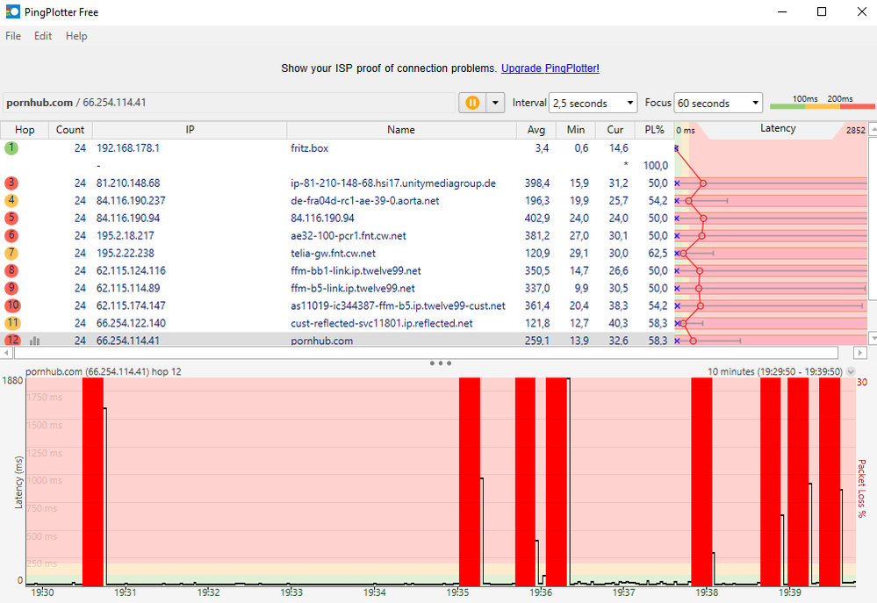Select IP 81.210.148.68 cell

click(128, 183)
